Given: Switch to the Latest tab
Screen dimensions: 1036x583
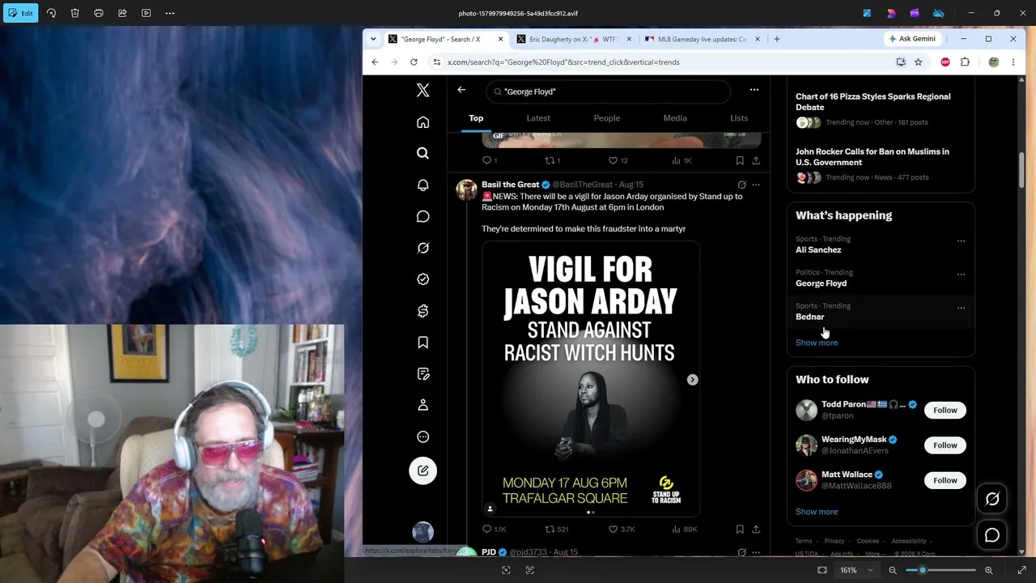Looking at the screenshot, I should click(x=538, y=118).
